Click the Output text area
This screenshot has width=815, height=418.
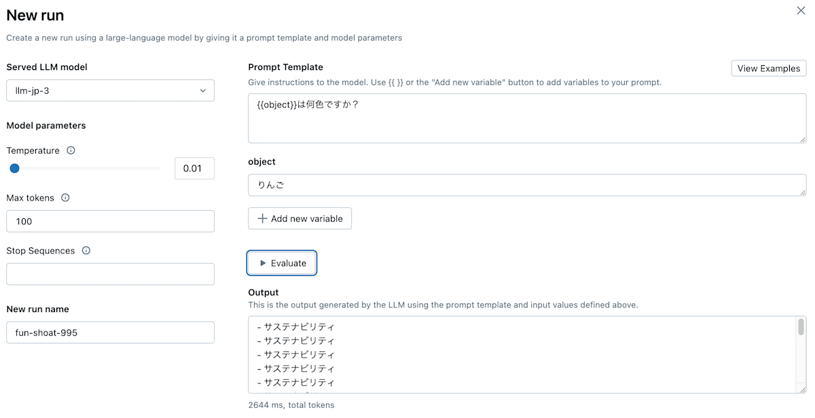coord(522,354)
